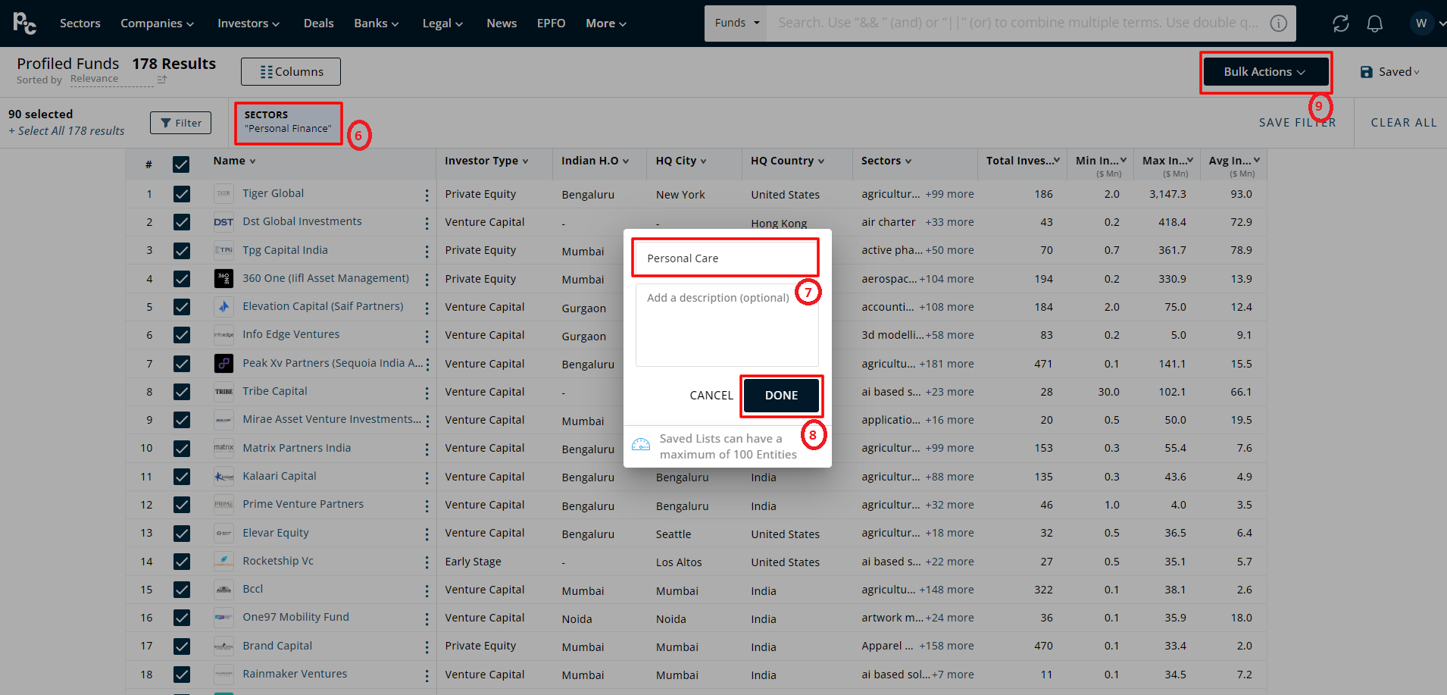Open the Name column header dropdown

234,161
